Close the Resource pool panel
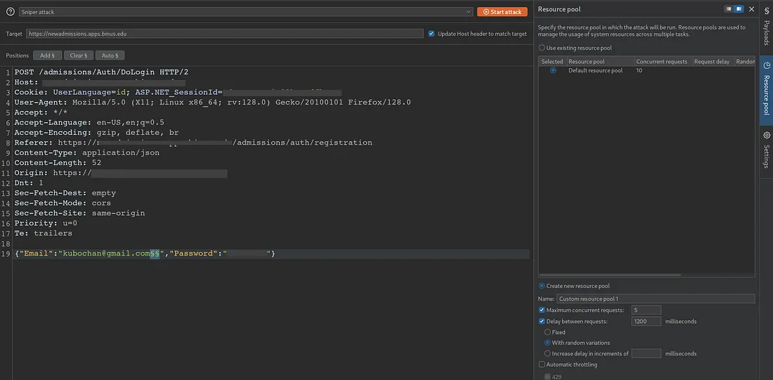773x380 pixels. click(x=751, y=9)
